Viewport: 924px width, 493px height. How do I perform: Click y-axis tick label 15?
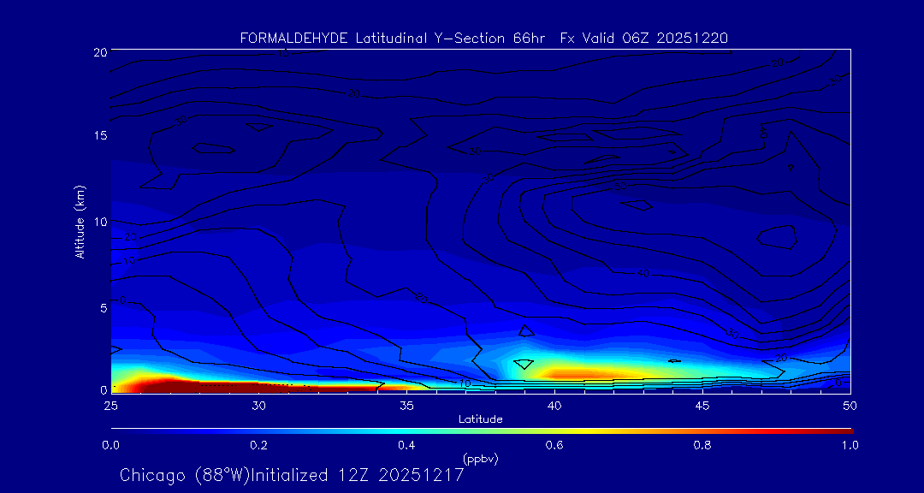tap(99, 135)
